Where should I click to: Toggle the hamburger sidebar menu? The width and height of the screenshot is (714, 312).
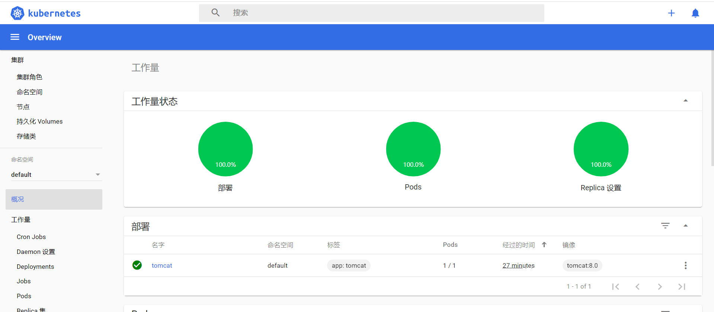tap(15, 37)
